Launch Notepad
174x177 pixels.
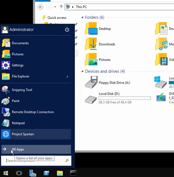click(x=36, y=123)
